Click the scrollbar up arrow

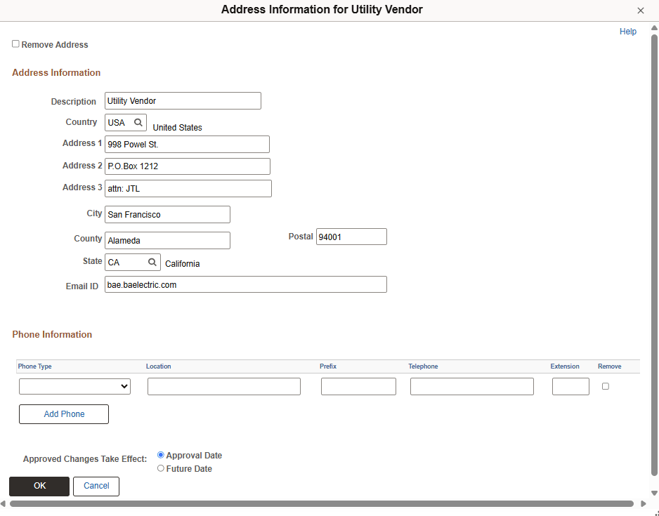pos(654,28)
